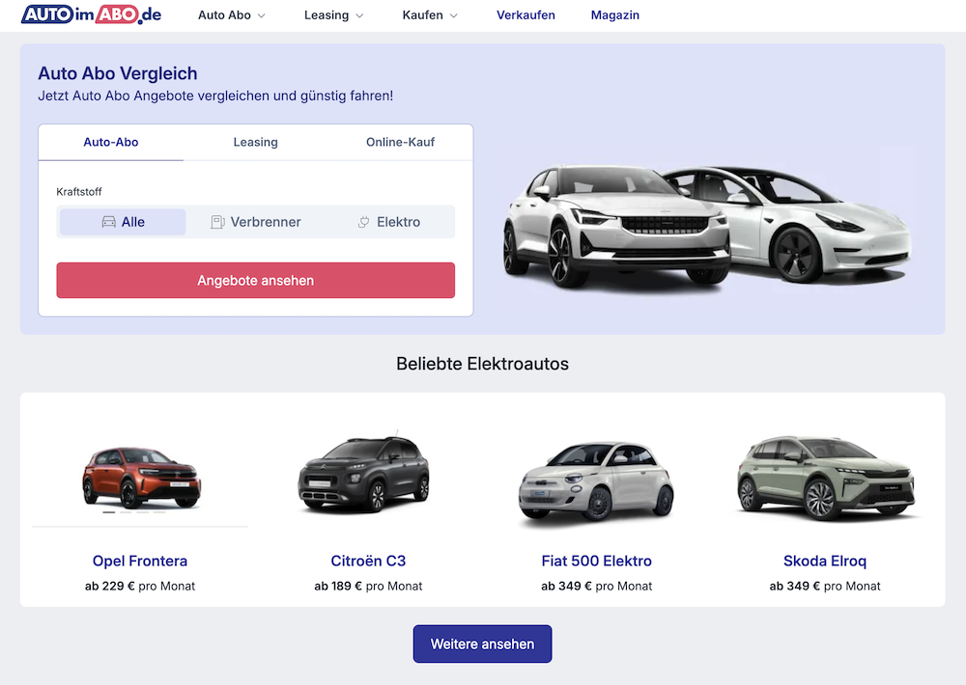This screenshot has height=685, width=966.
Task: Click the Weitere ansehen button
Action: (x=482, y=644)
